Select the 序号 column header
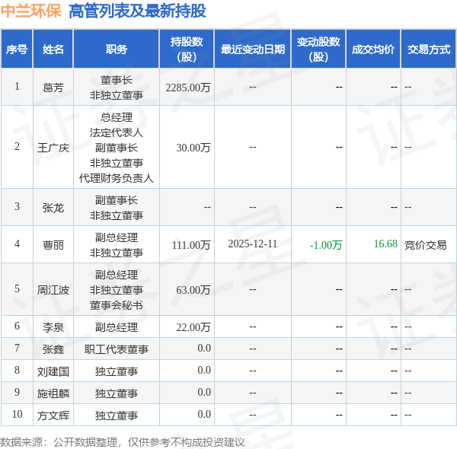 coord(17,49)
